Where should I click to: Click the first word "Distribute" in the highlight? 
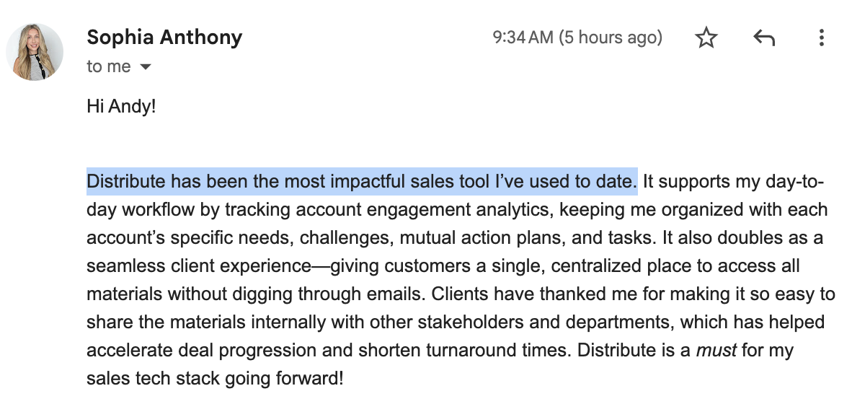125,182
